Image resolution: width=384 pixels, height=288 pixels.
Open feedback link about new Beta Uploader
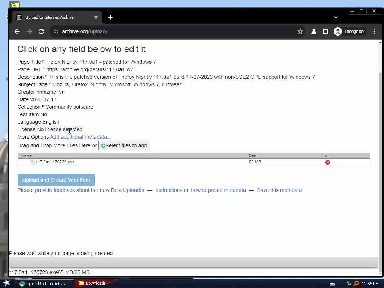(81, 190)
